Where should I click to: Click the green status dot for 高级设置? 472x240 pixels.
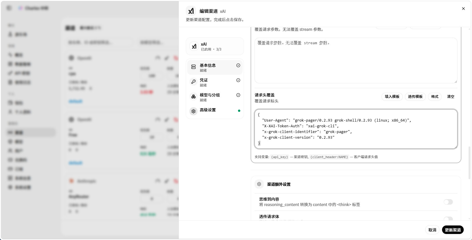(239, 111)
